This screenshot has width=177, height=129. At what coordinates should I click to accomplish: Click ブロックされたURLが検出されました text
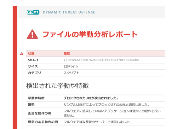91,98
